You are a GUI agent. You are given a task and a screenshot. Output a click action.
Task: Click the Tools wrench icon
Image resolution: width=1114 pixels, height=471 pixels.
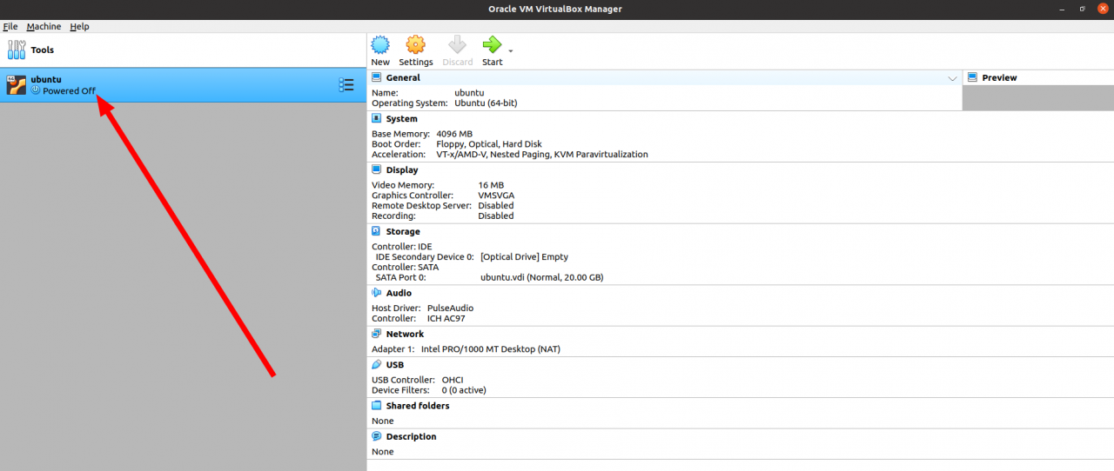[x=17, y=50]
